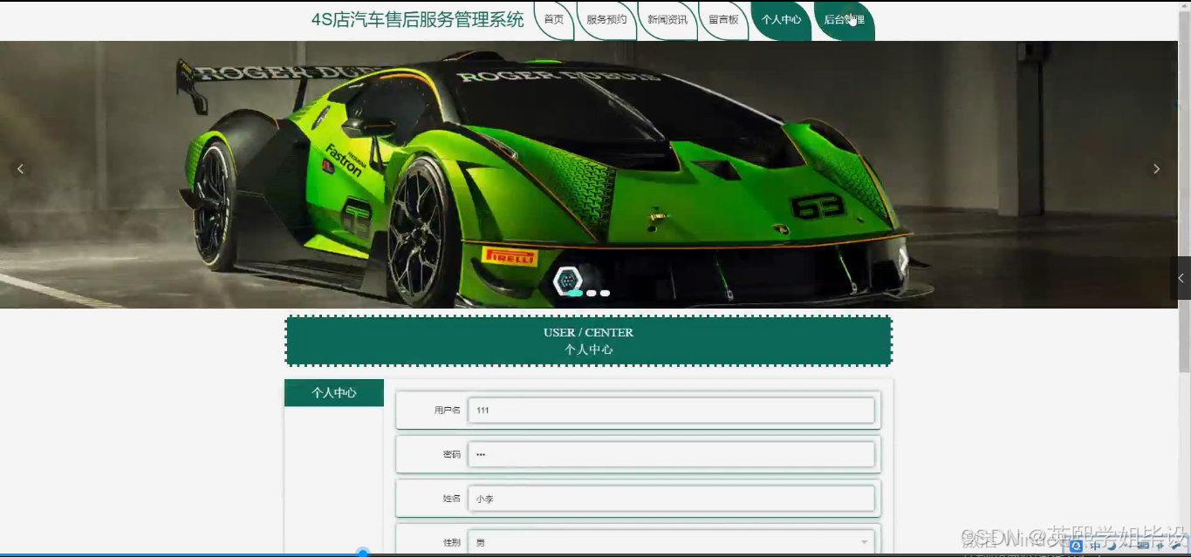Open the 后台管理 navigation tab
Screen dimensions: 1191x557
[844, 20]
